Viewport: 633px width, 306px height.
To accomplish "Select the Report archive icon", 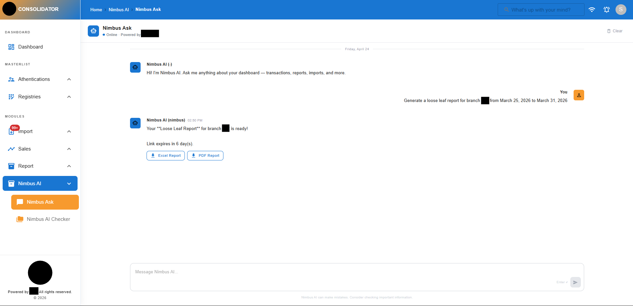I will [x=11, y=166].
